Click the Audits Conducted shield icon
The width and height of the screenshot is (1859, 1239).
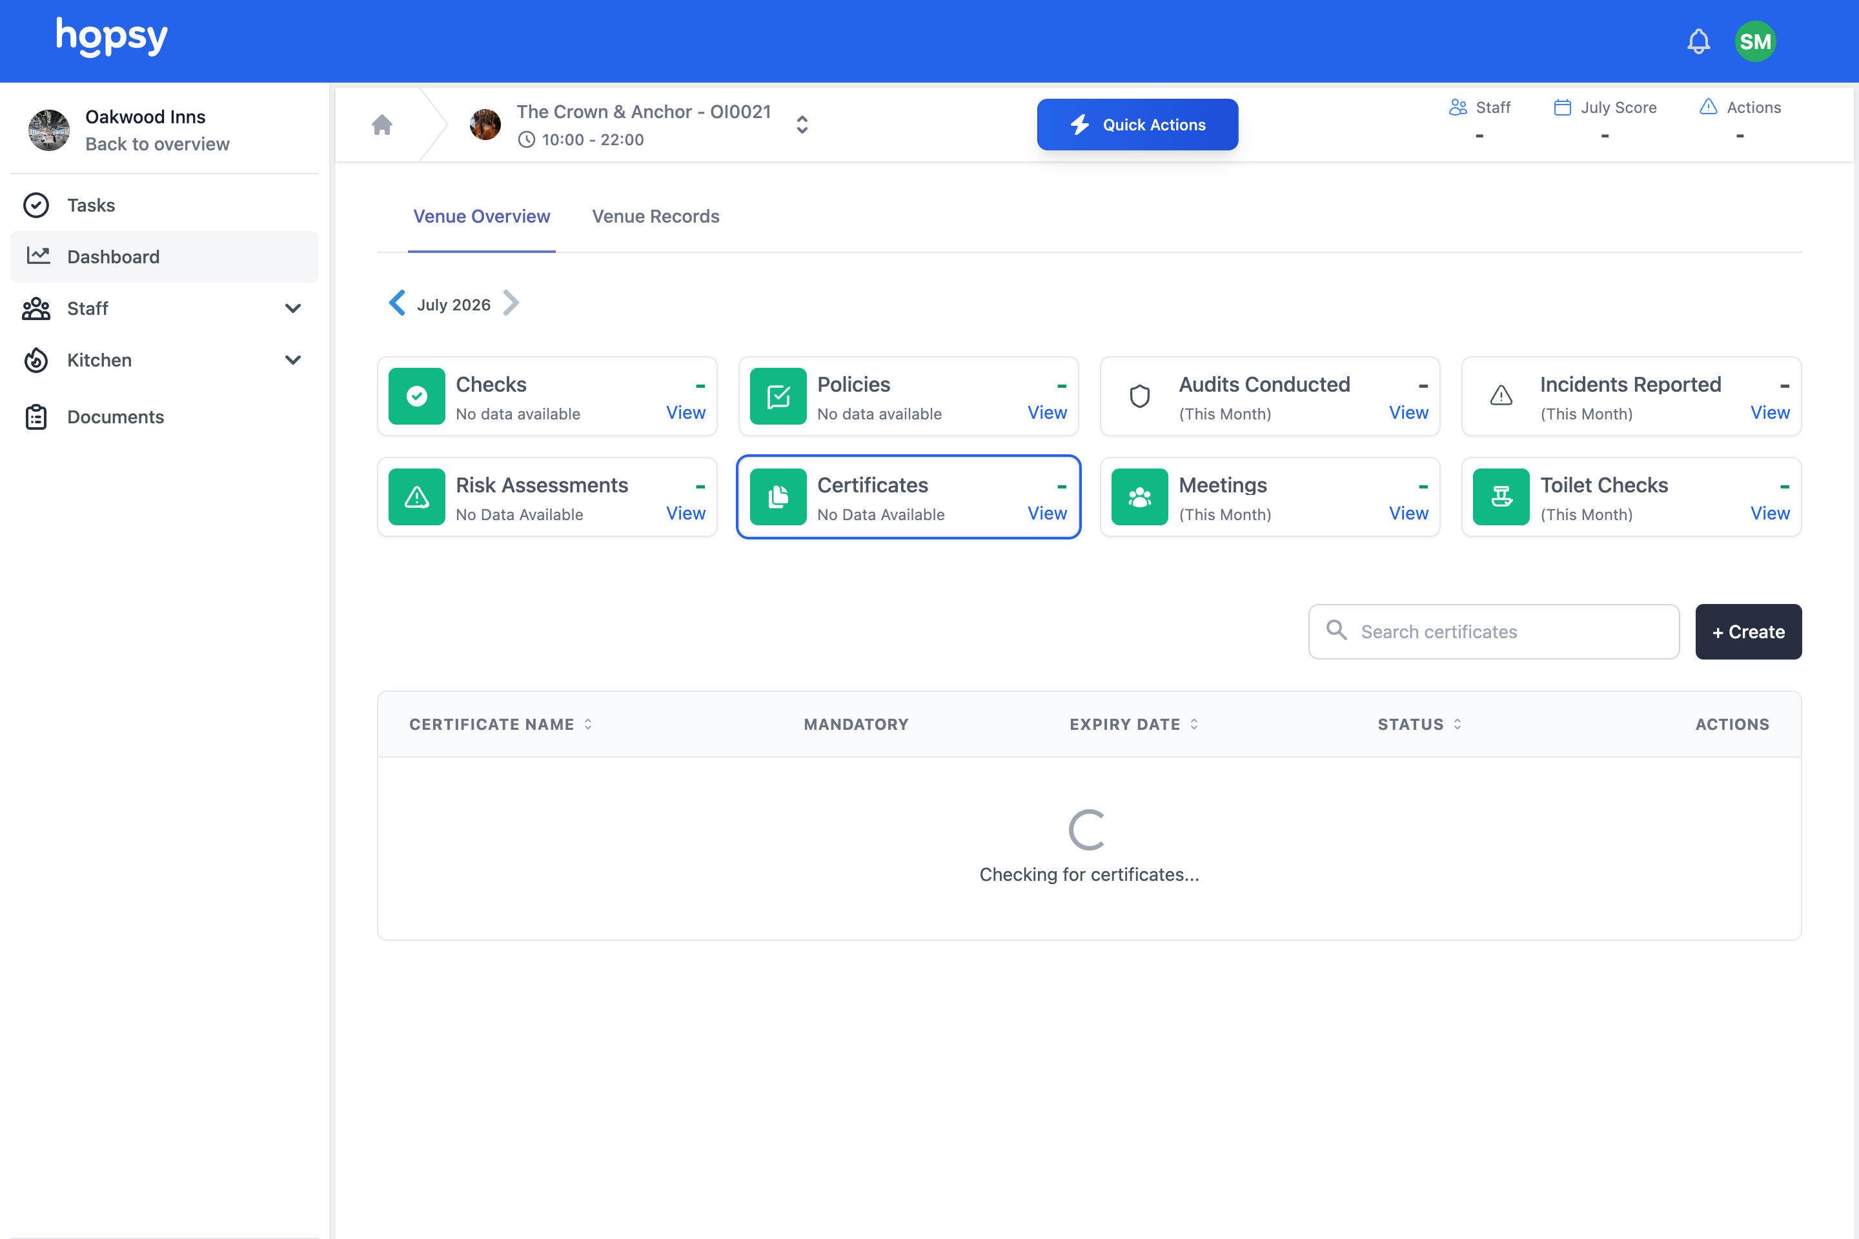coord(1140,396)
